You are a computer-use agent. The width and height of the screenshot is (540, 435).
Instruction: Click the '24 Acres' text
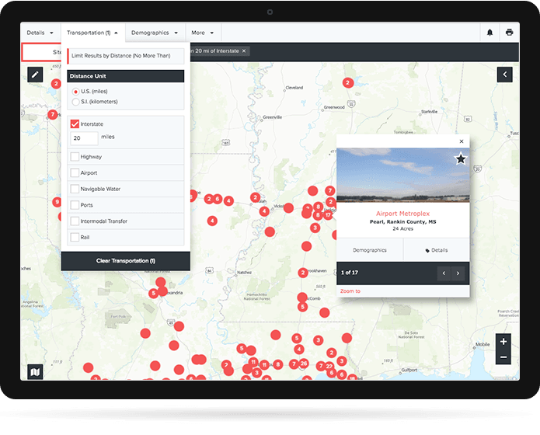[403, 228]
